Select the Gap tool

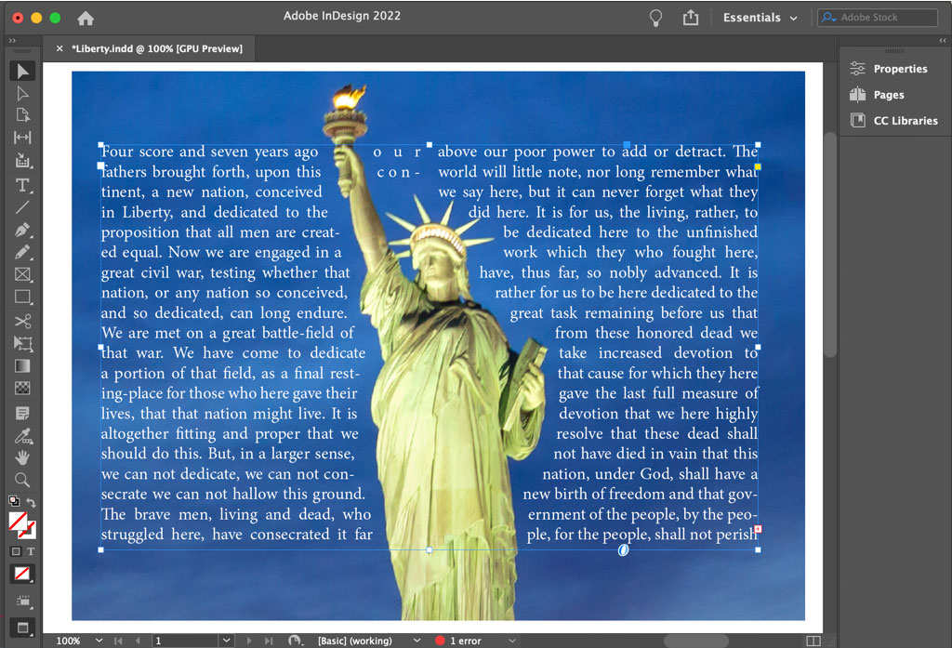[22, 138]
